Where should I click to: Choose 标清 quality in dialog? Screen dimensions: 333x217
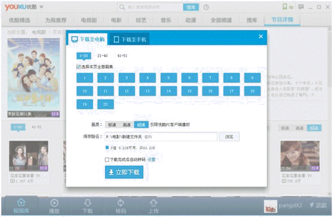coord(112,125)
